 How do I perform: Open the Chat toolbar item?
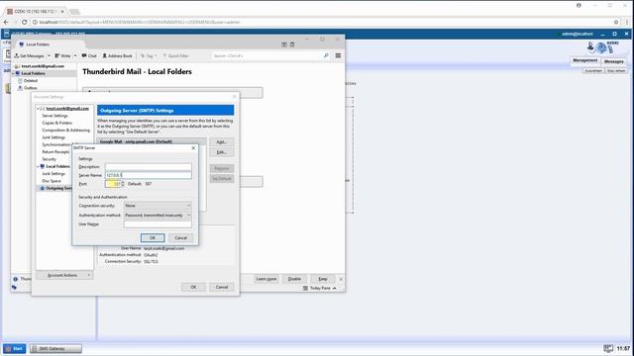[89, 55]
